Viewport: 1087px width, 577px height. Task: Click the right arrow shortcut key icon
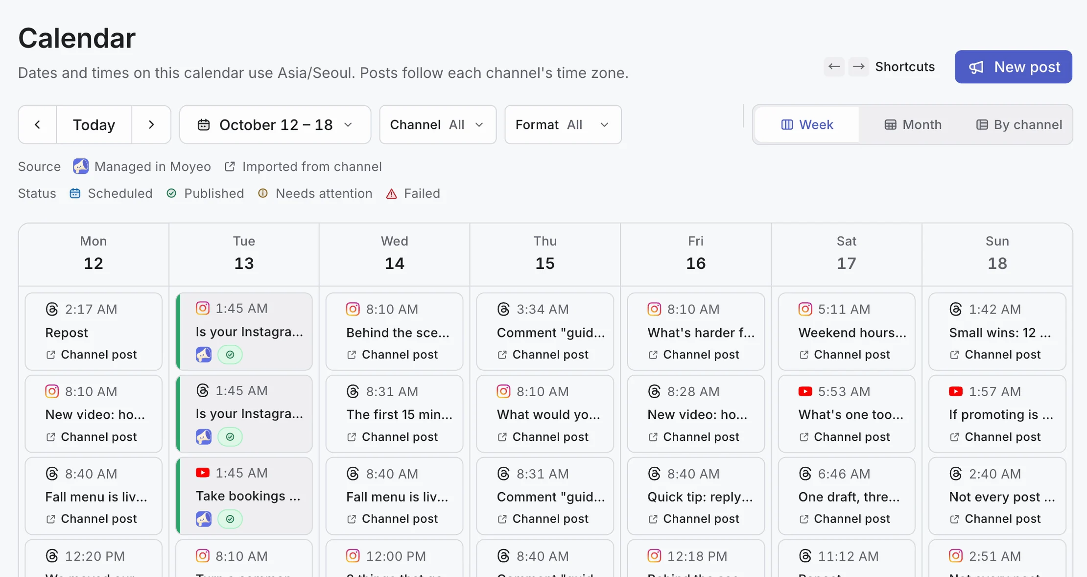click(858, 67)
